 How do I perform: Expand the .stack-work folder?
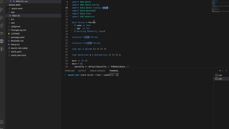9,9
